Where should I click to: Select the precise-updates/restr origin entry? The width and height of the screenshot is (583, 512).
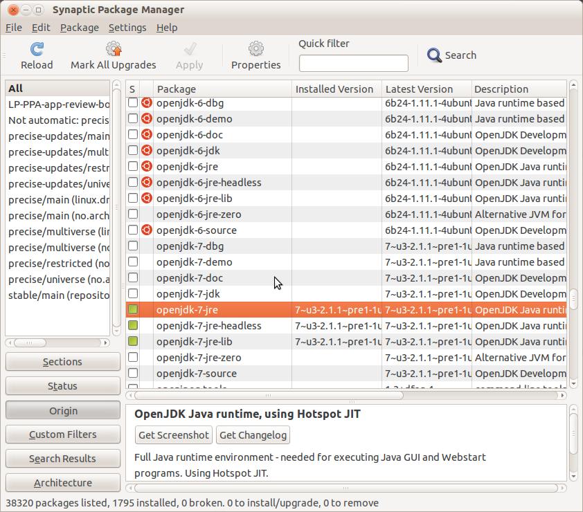[x=57, y=168]
